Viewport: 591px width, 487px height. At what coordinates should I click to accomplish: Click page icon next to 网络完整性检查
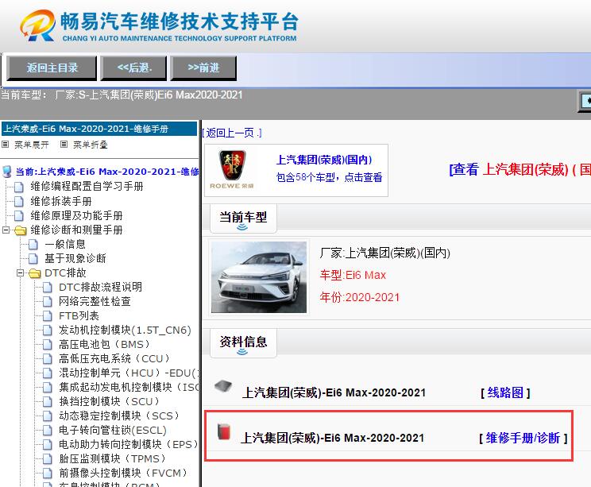click(48, 302)
